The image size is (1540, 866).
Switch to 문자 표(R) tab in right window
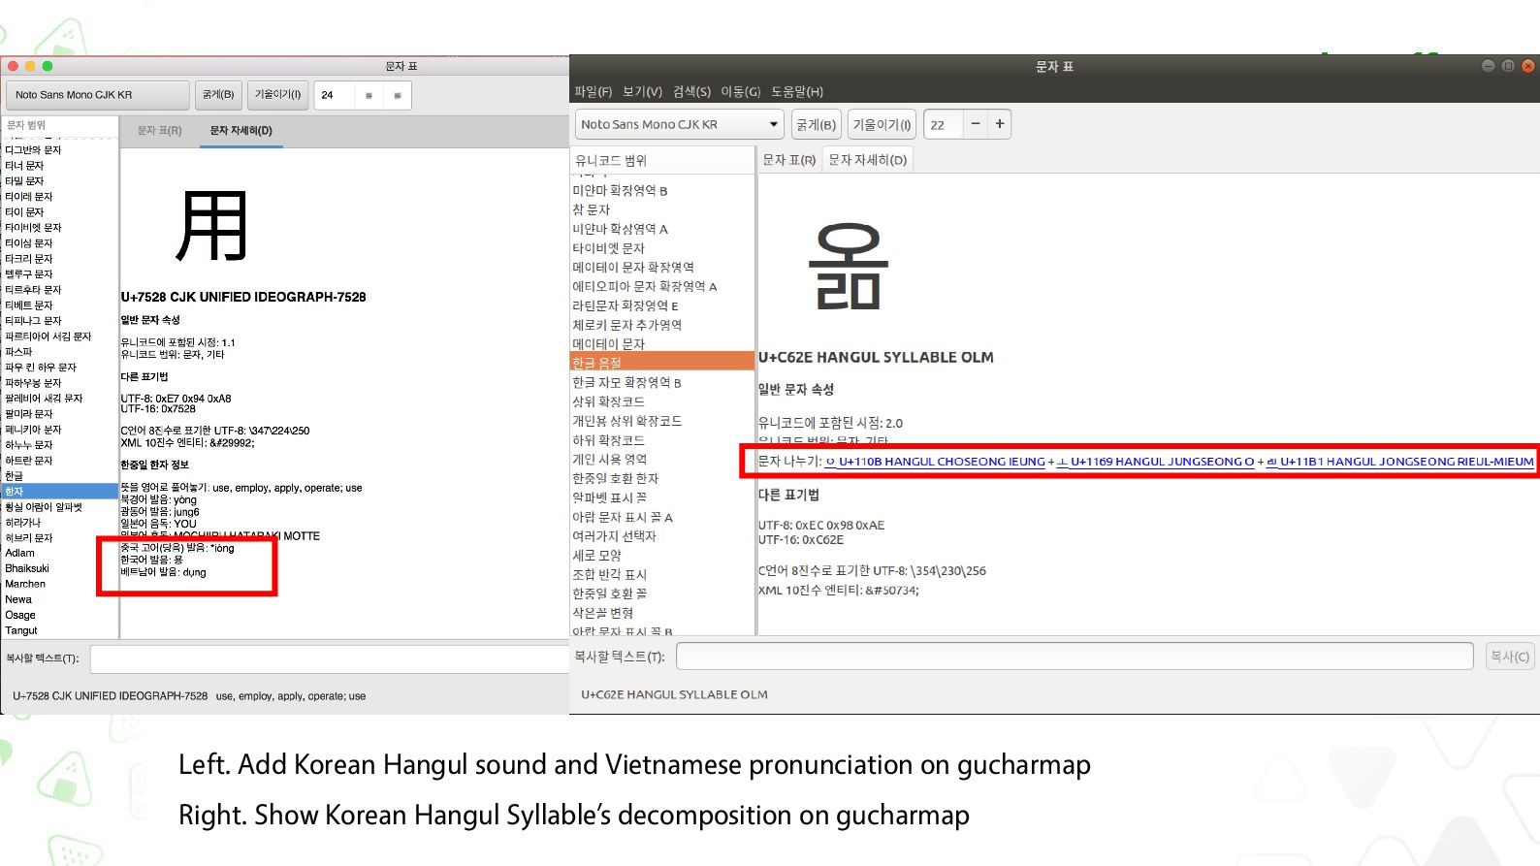789,160
